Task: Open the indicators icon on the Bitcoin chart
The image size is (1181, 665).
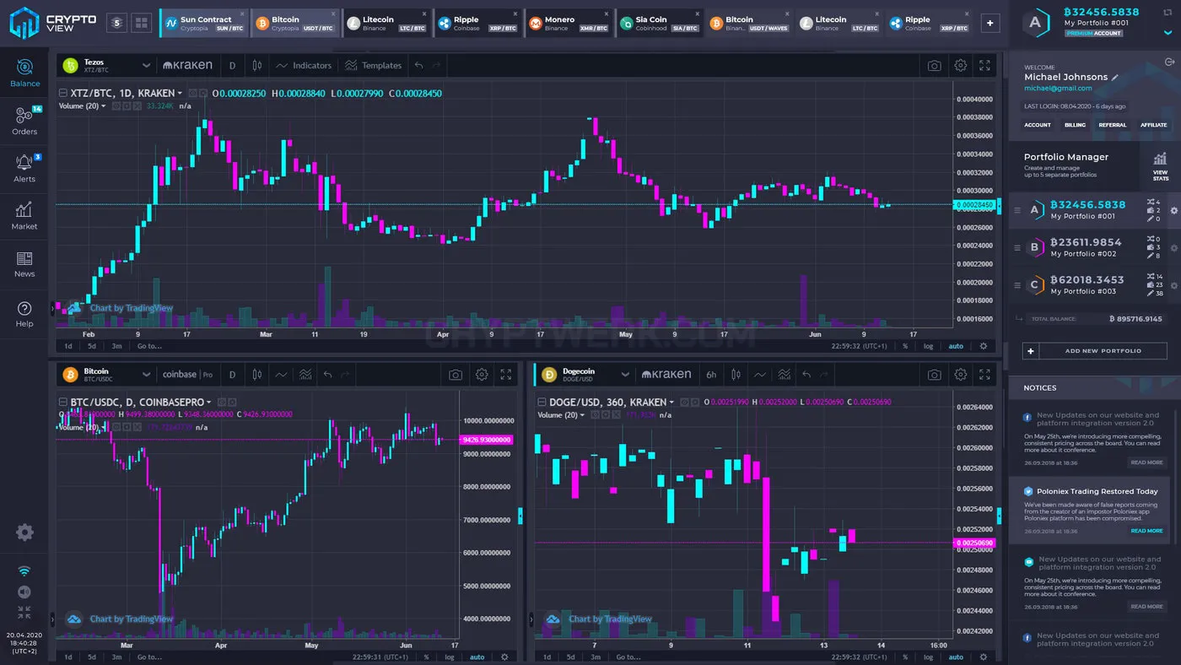Action: click(x=281, y=375)
